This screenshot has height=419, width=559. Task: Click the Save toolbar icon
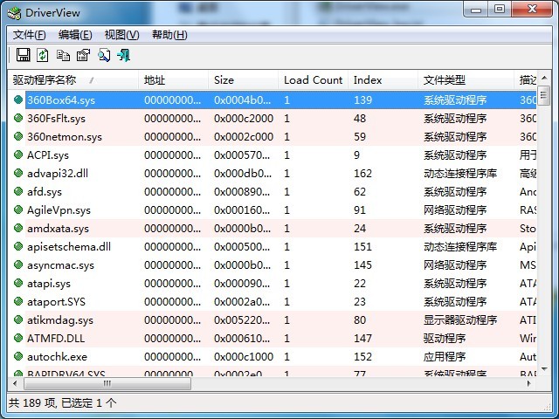click(24, 55)
